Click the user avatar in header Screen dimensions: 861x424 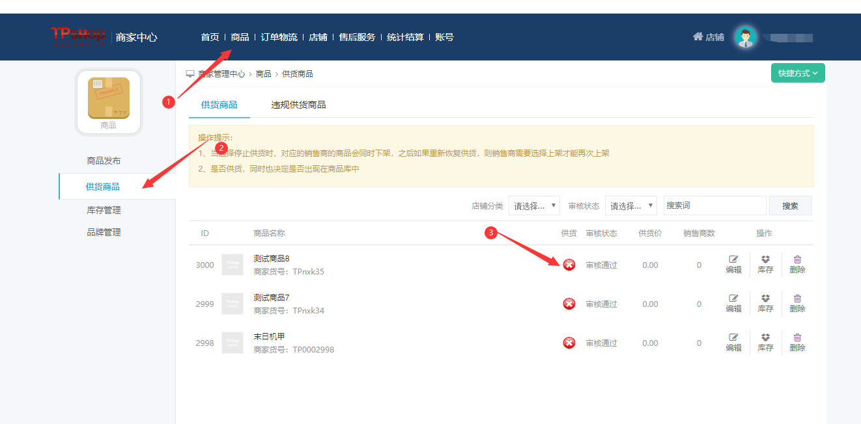tap(745, 37)
